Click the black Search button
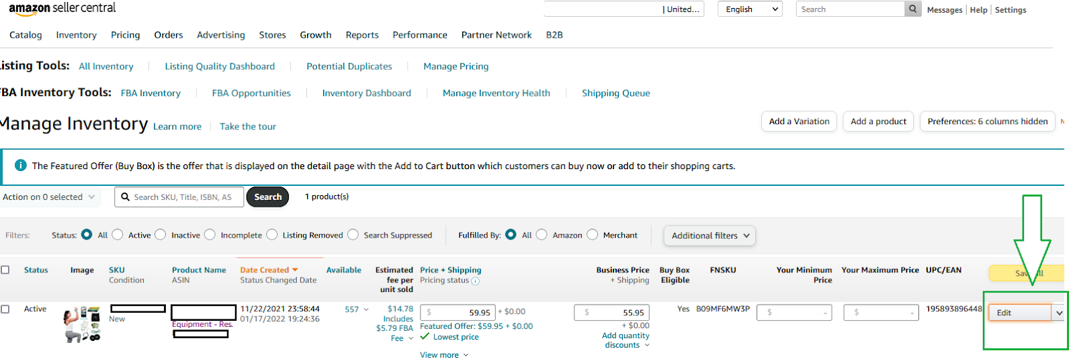1075x359 pixels. coord(268,197)
